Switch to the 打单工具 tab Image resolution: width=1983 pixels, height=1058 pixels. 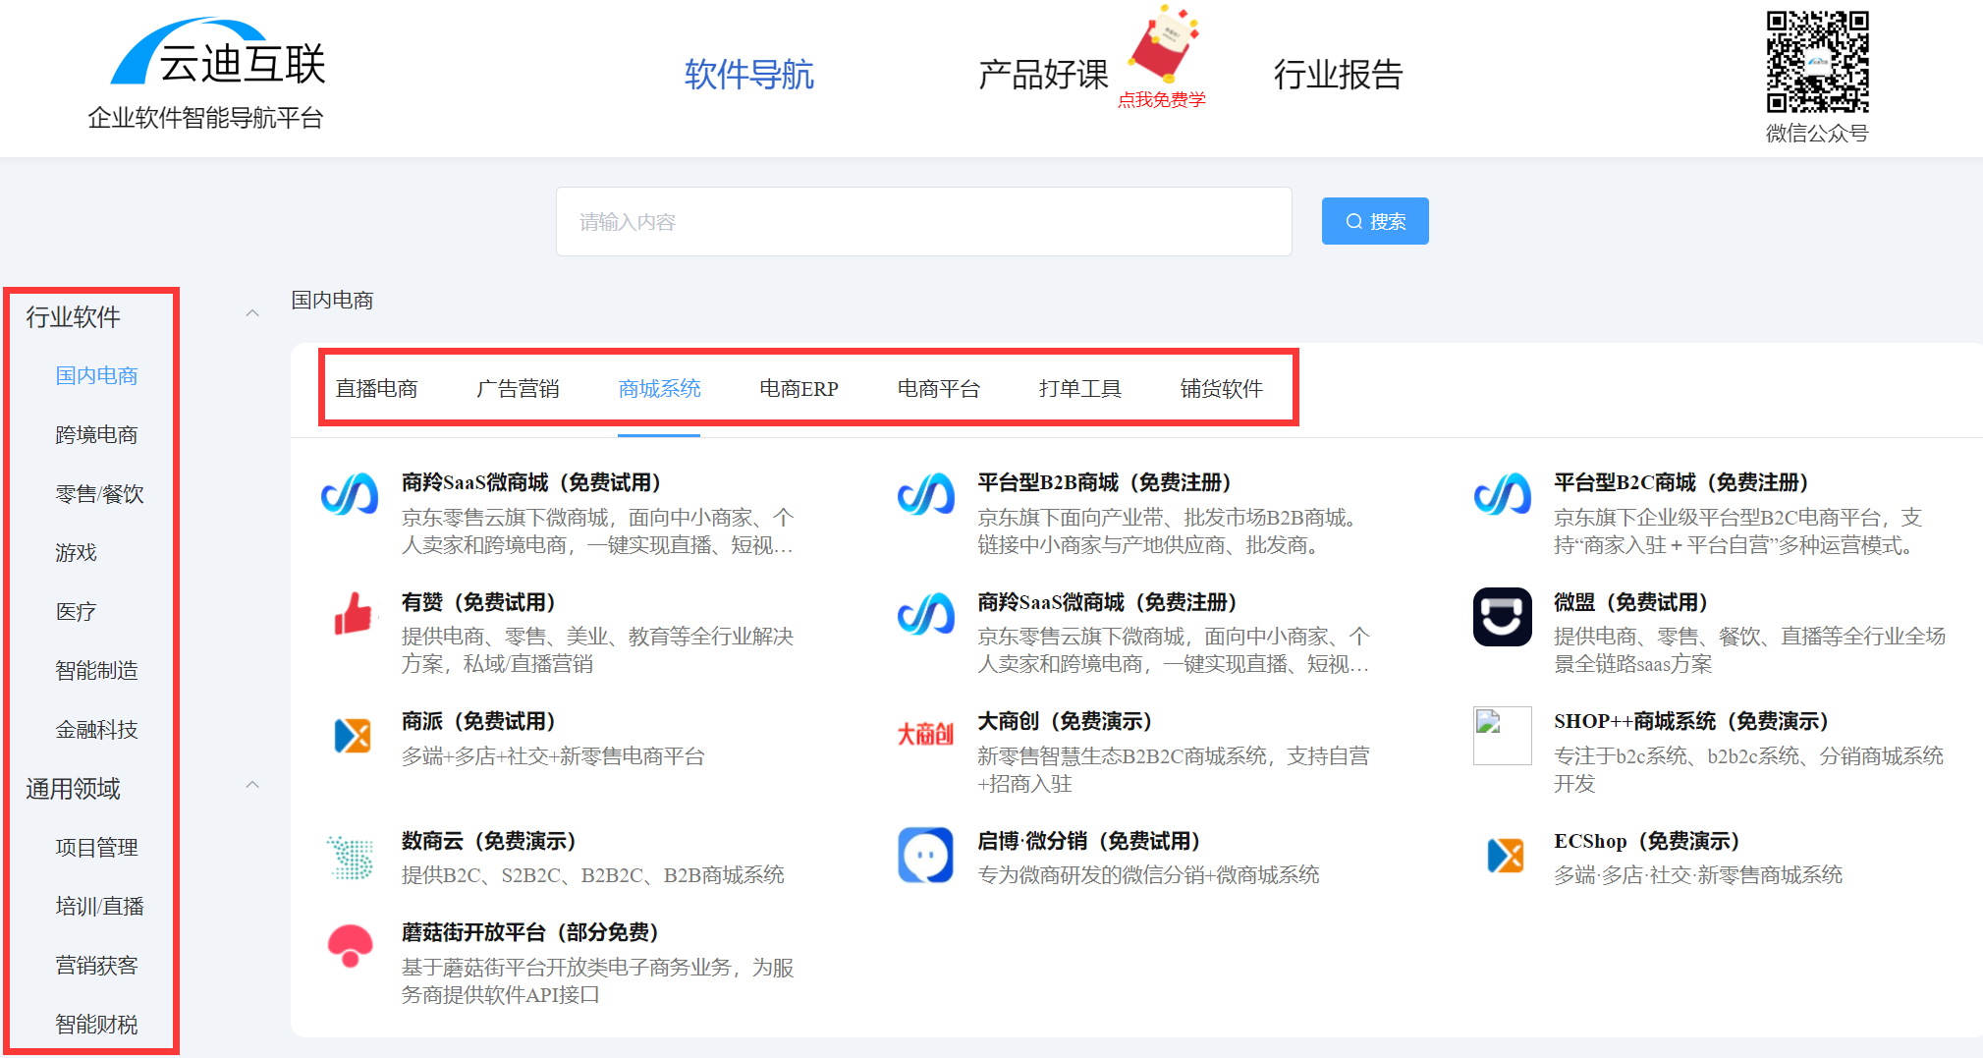click(x=1079, y=389)
